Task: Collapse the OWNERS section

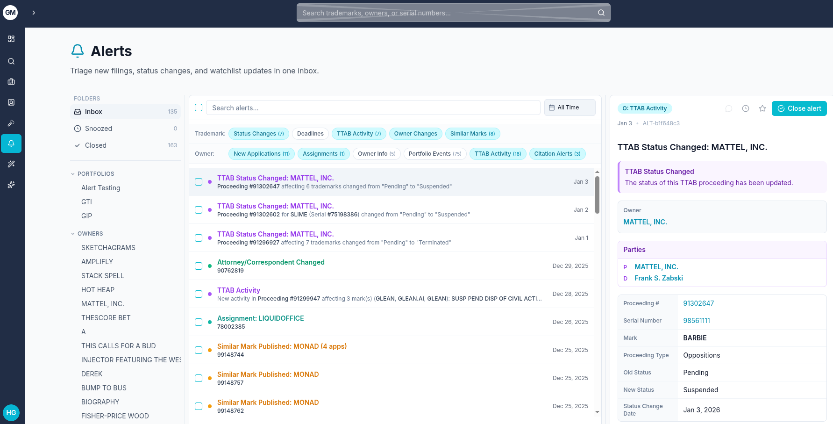Action: tap(87, 234)
